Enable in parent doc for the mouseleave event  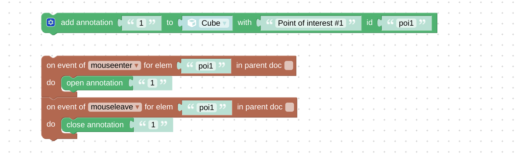pyautogui.click(x=290, y=107)
